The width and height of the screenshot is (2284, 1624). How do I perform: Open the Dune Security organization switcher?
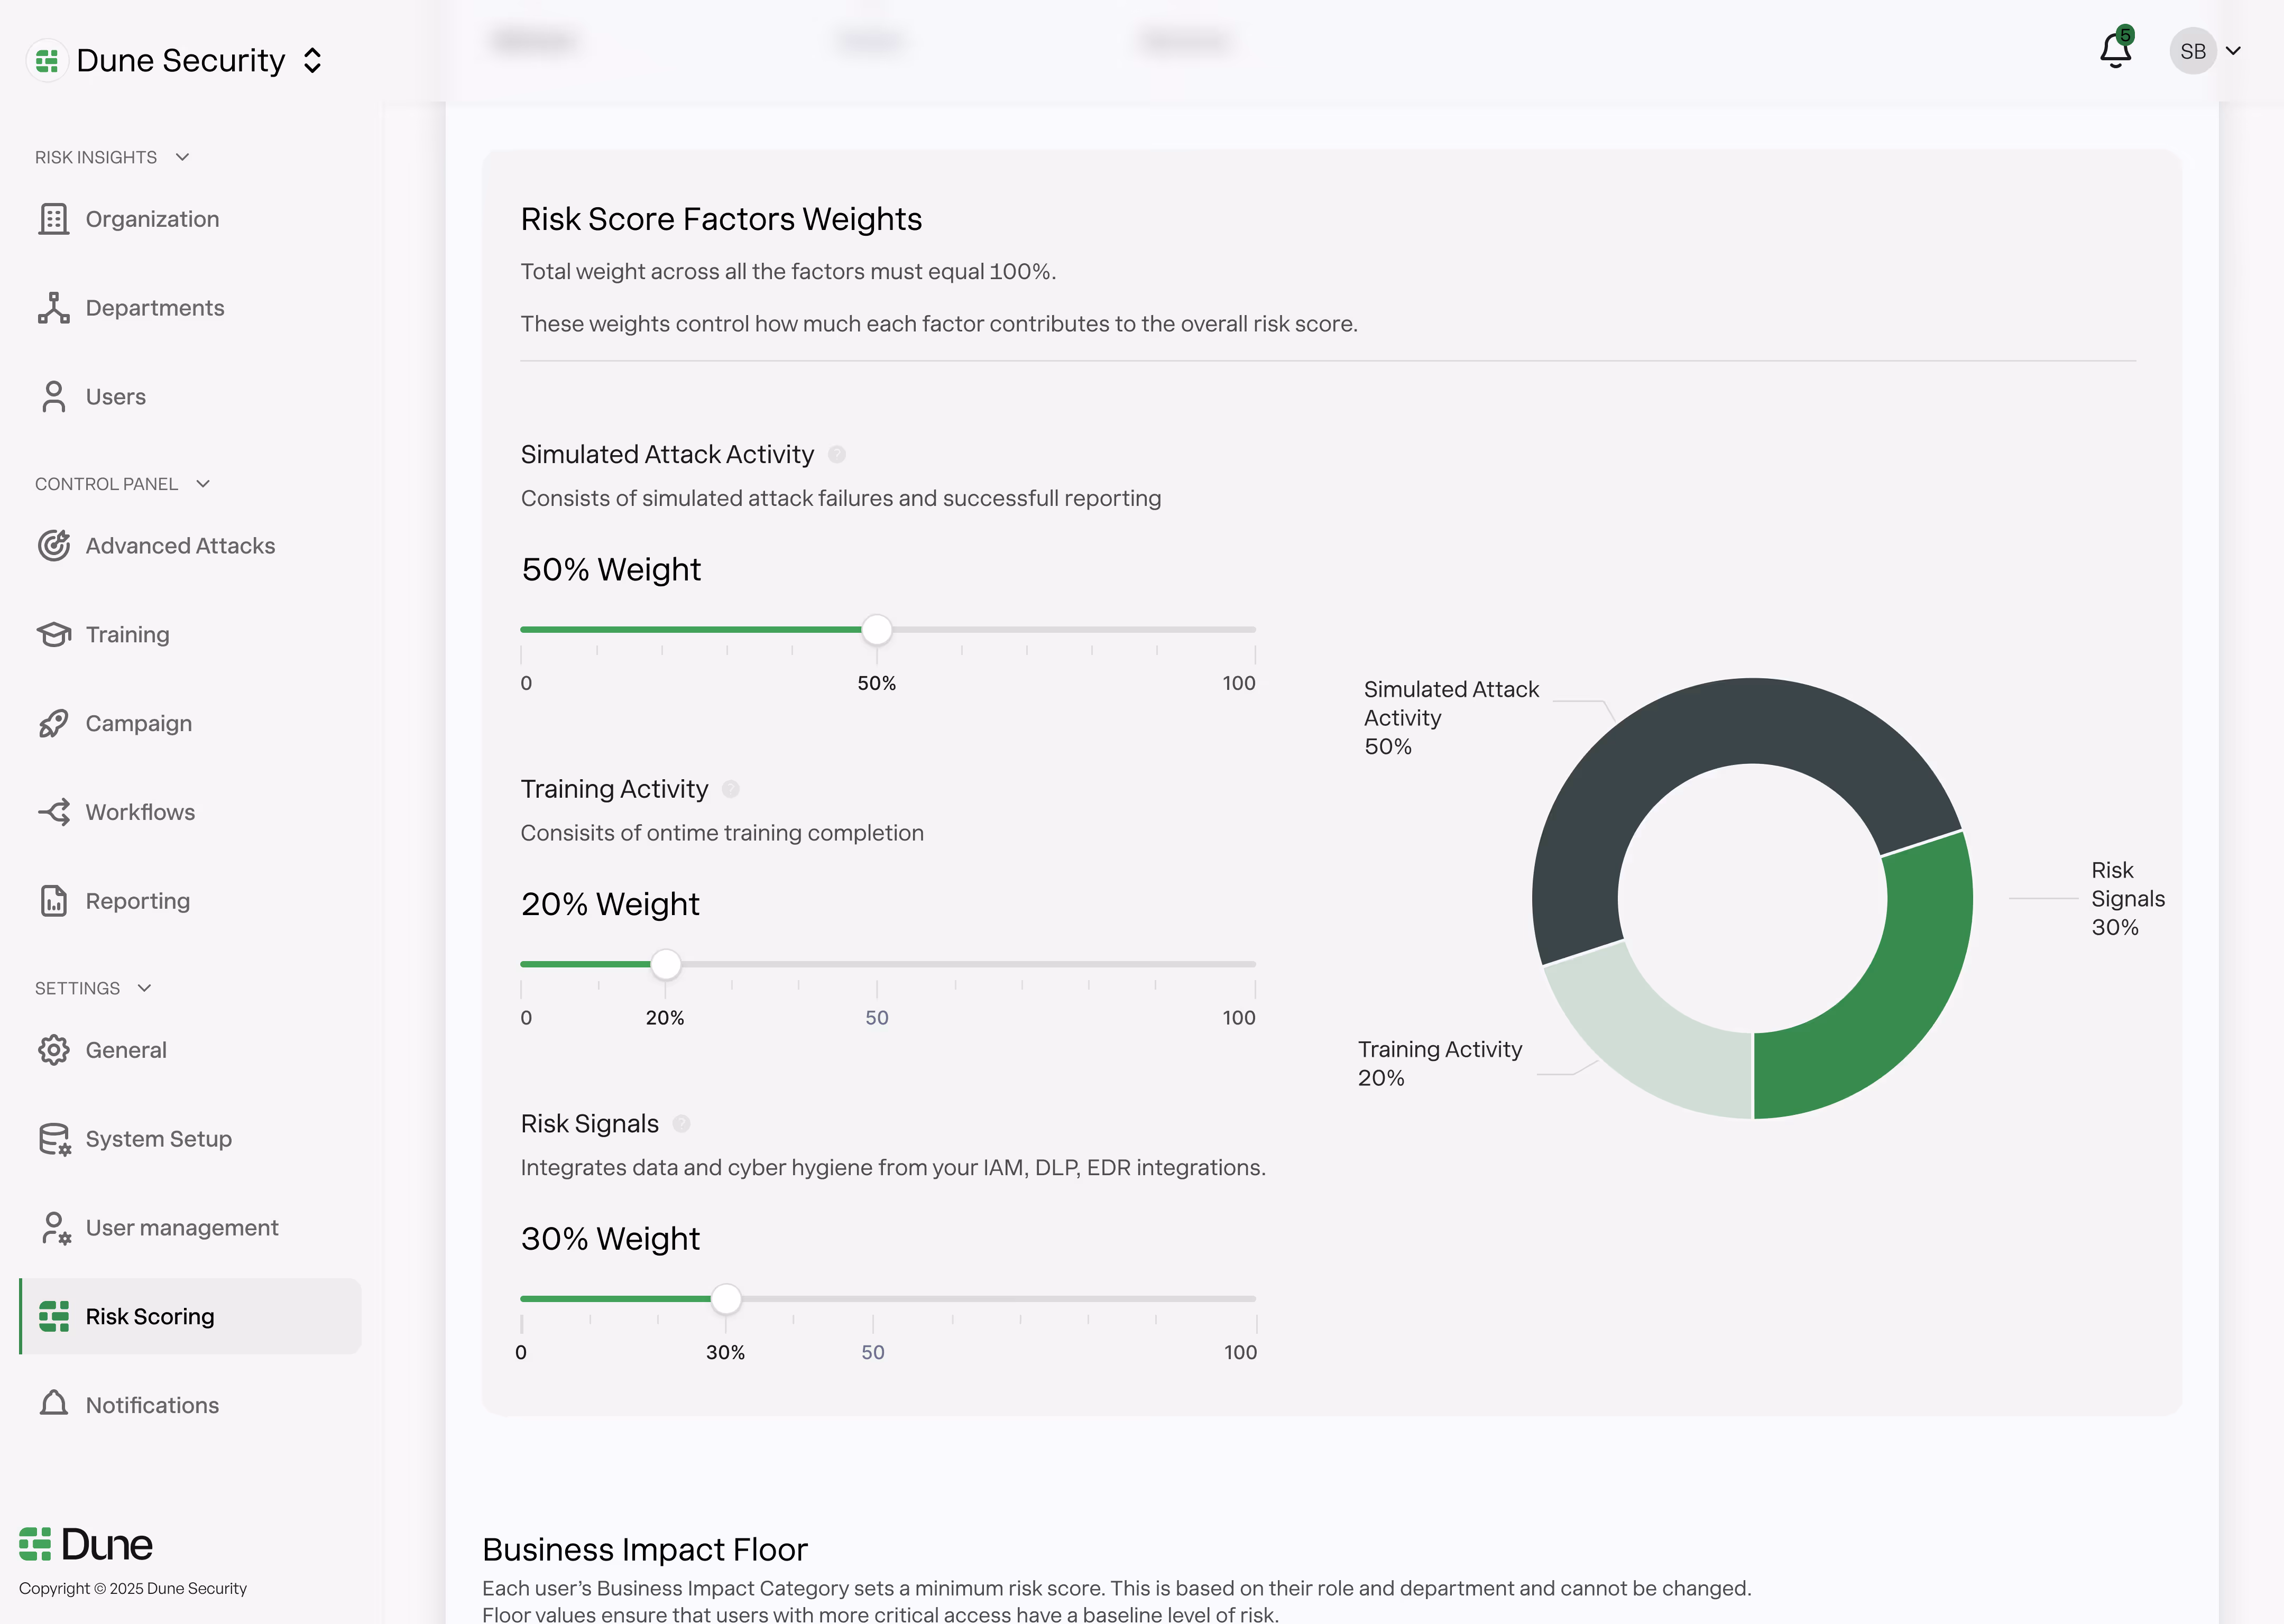click(x=313, y=61)
